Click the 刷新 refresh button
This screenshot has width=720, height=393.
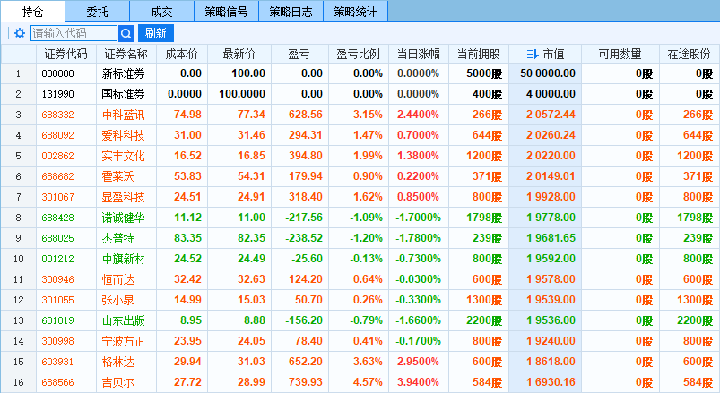(155, 33)
